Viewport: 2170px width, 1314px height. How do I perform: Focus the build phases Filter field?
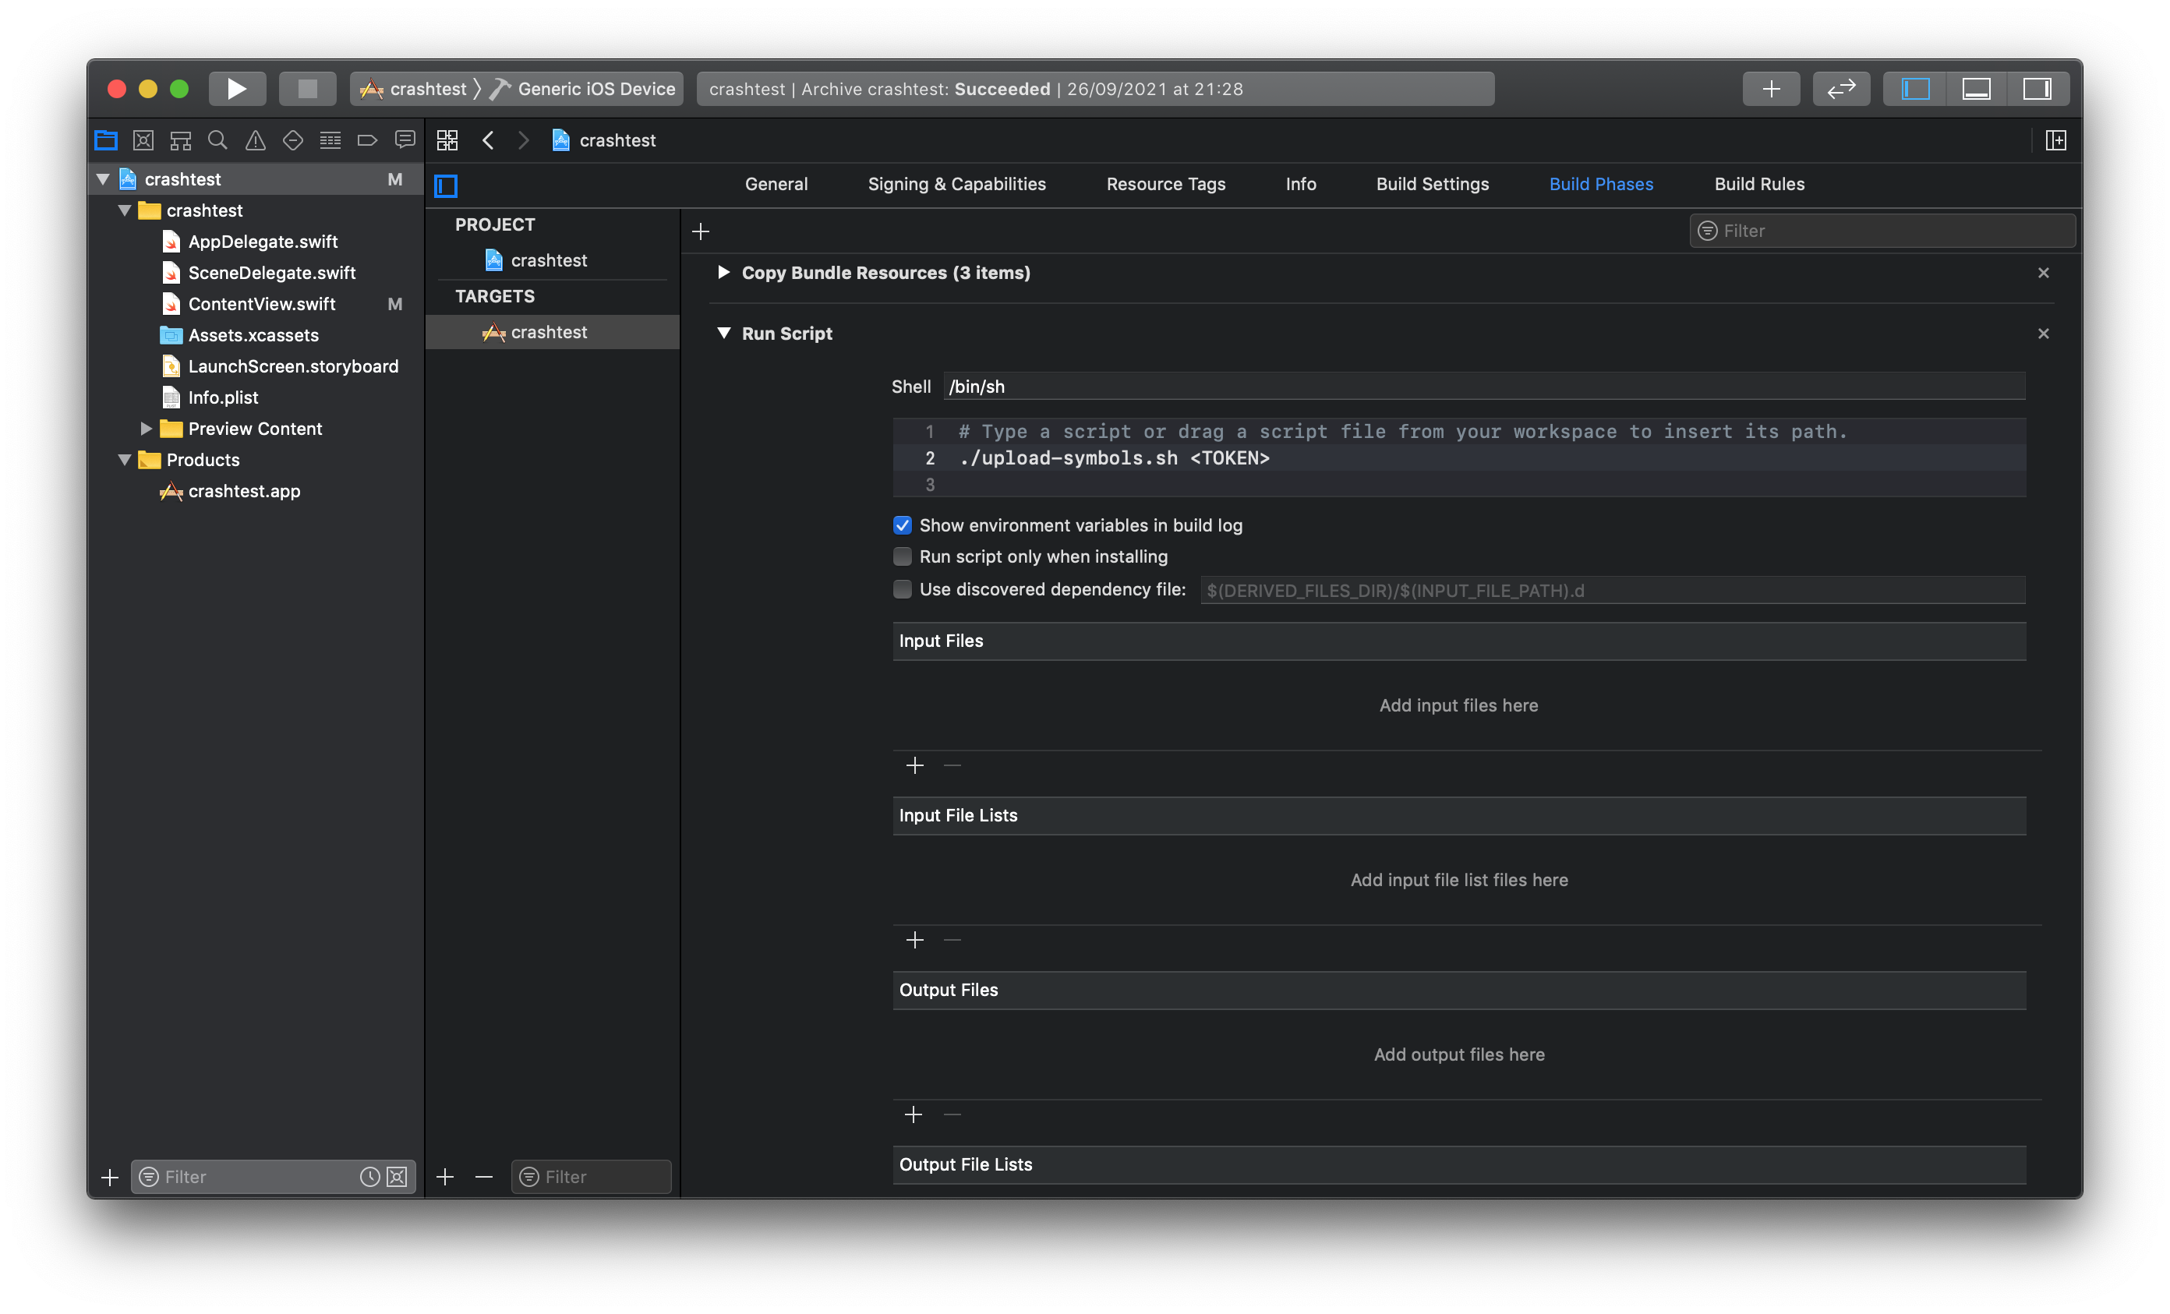1882,231
